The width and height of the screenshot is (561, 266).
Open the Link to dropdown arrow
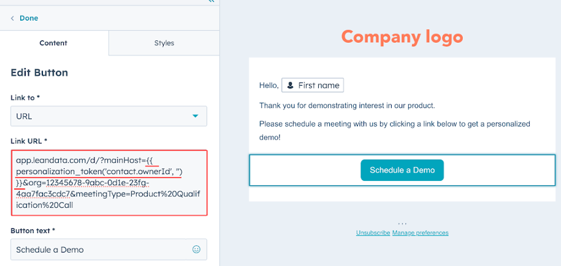pyautogui.click(x=195, y=116)
